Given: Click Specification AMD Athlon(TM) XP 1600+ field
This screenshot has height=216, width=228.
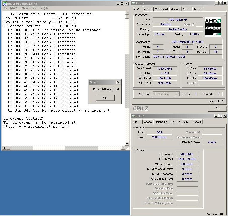Looking at the screenshot, I should tap(188, 42).
